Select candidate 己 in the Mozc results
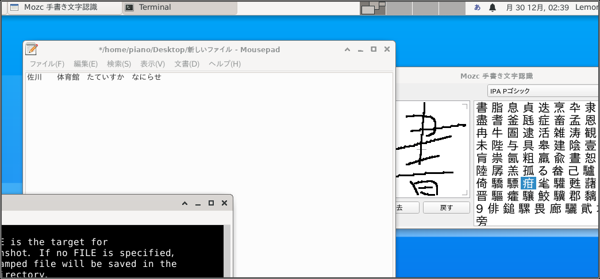This screenshot has height=279, width=600. [x=575, y=171]
